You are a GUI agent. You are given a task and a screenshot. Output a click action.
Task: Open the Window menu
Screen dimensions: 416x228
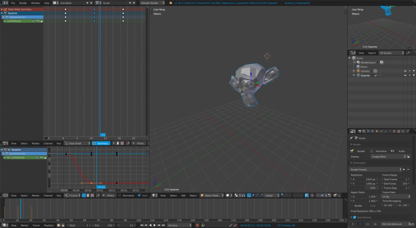pyautogui.click(x=35, y=3)
